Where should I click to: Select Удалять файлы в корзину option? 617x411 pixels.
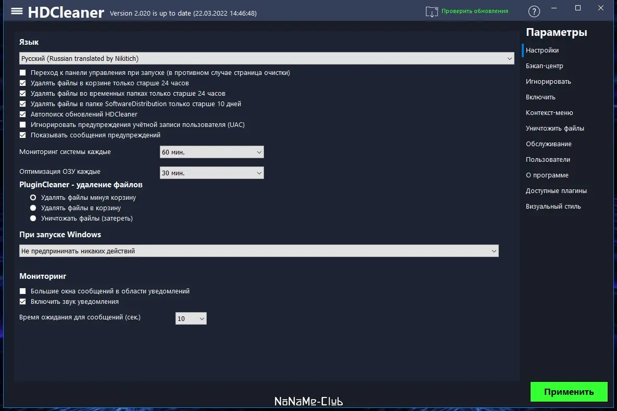(33, 208)
